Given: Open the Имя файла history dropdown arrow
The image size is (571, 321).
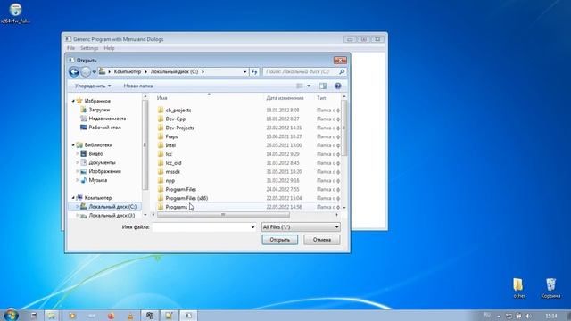Looking at the screenshot, I should [252, 227].
